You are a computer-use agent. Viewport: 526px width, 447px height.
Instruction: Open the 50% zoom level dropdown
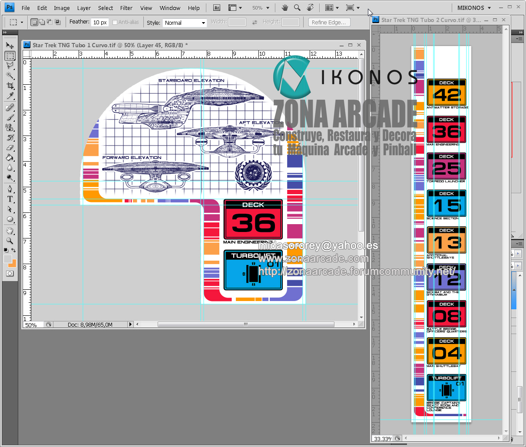[x=261, y=8]
